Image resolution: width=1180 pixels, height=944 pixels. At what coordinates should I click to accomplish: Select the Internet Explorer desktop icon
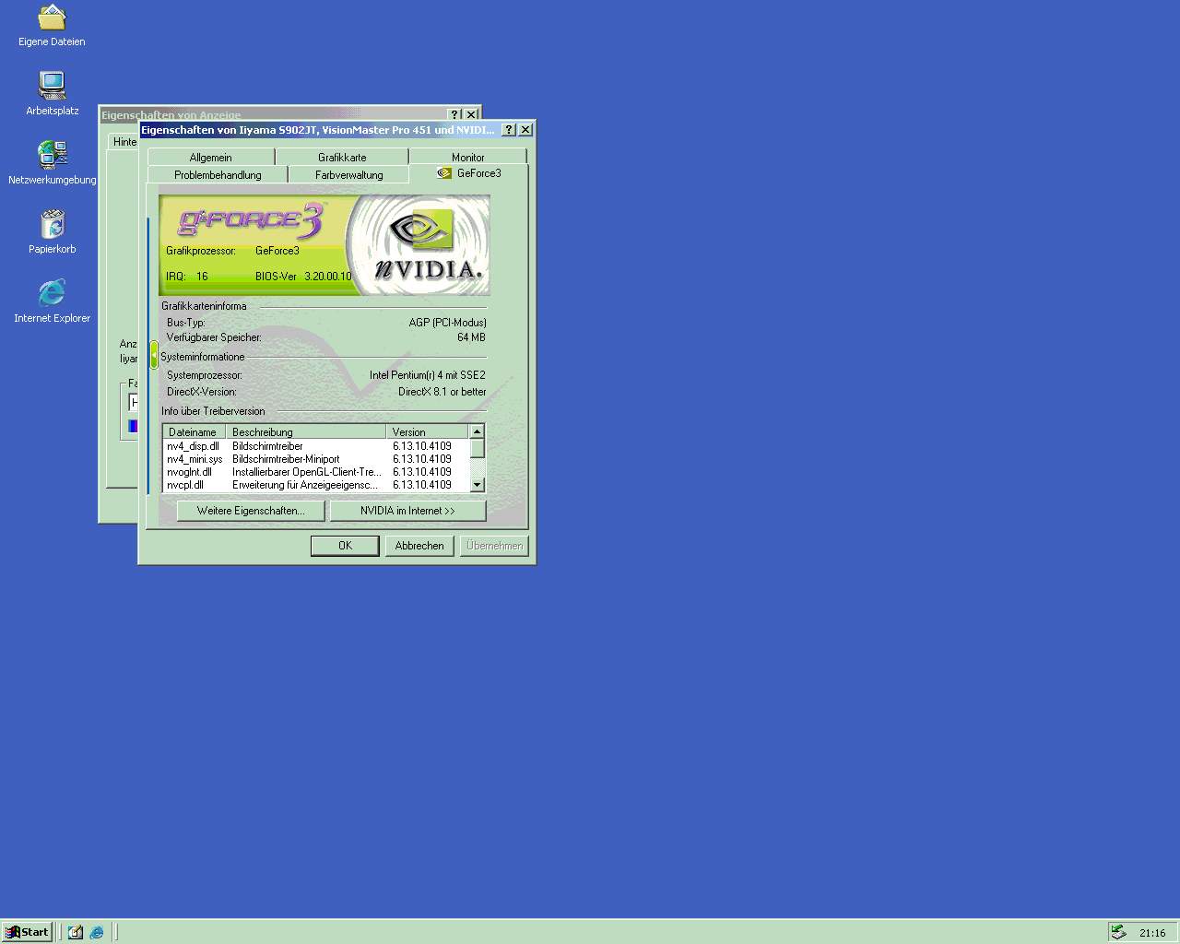click(x=52, y=301)
